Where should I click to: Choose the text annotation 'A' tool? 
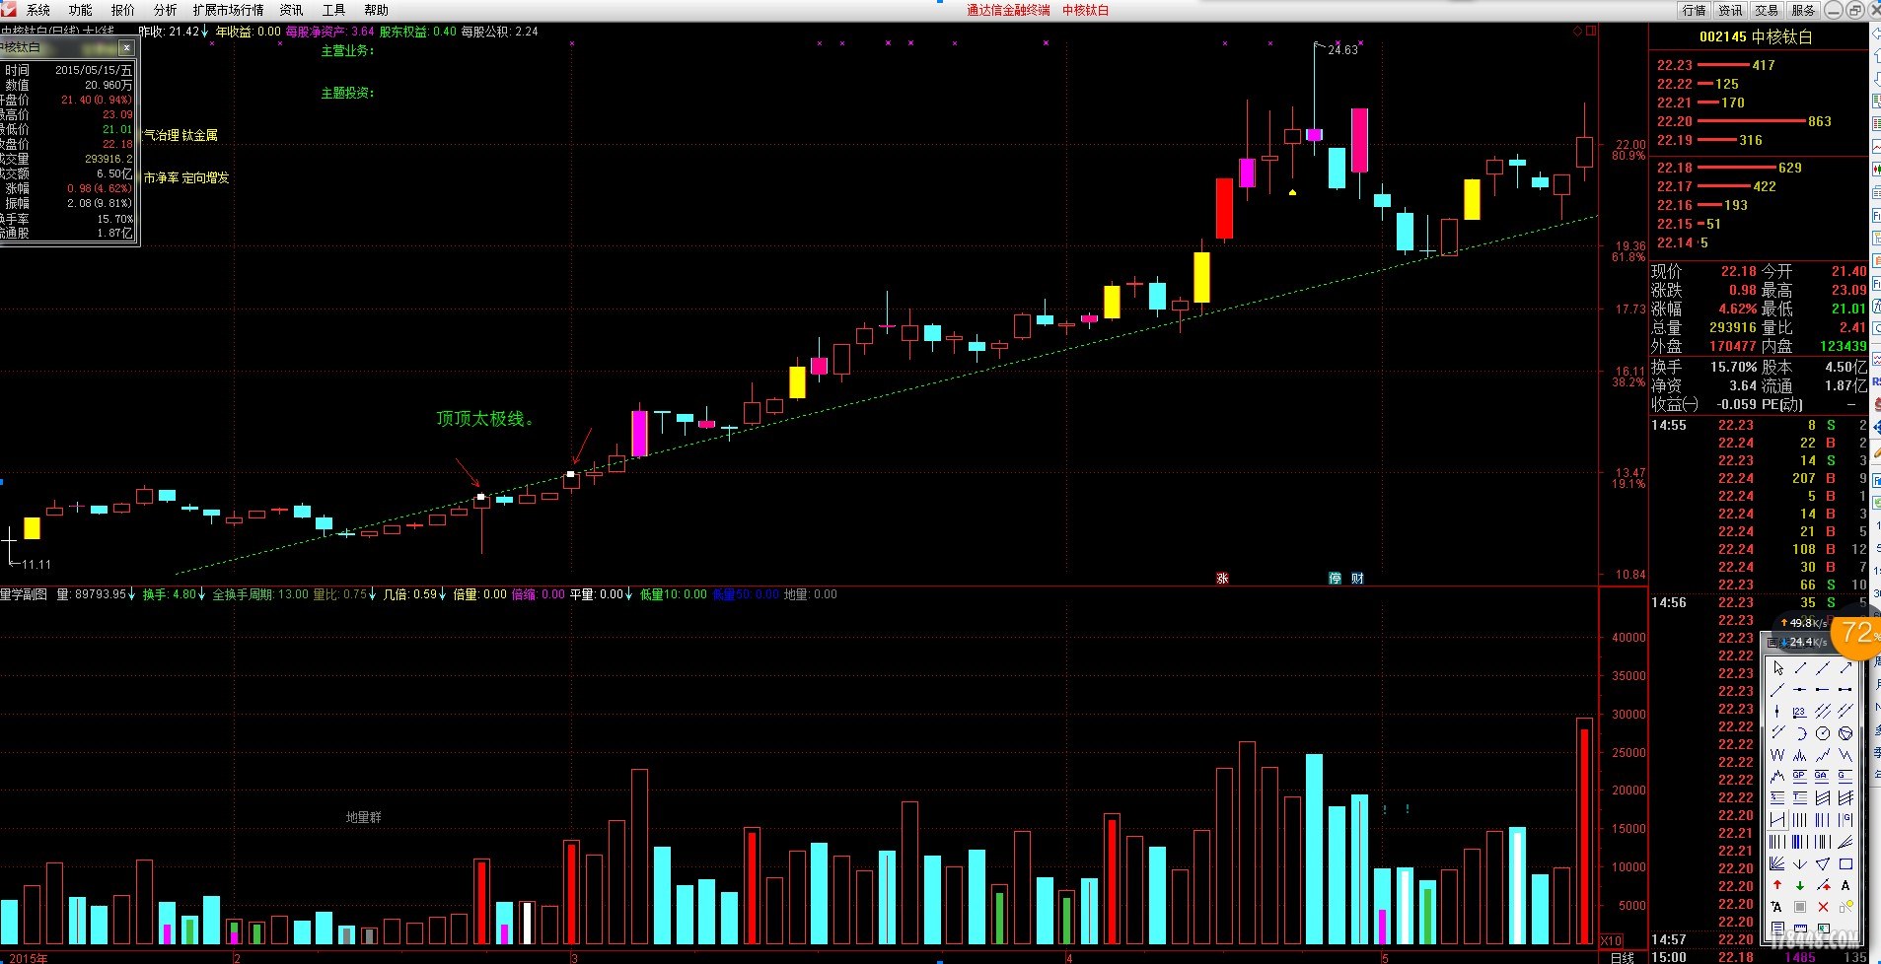point(1845,885)
